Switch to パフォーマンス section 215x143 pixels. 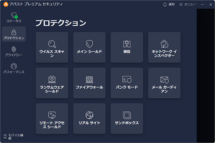(x=14, y=68)
